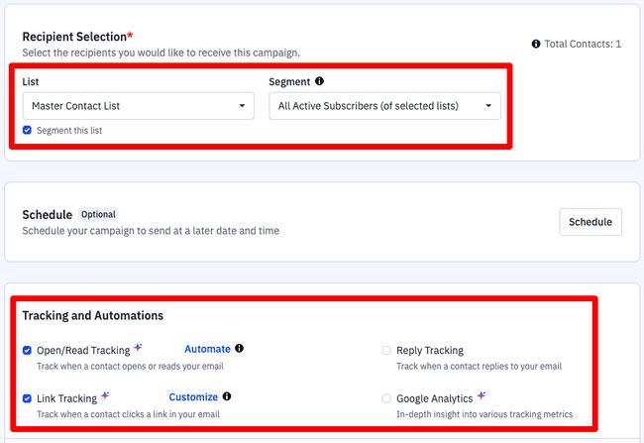Expand the All Active Subscribers segment dropdown

(x=384, y=106)
